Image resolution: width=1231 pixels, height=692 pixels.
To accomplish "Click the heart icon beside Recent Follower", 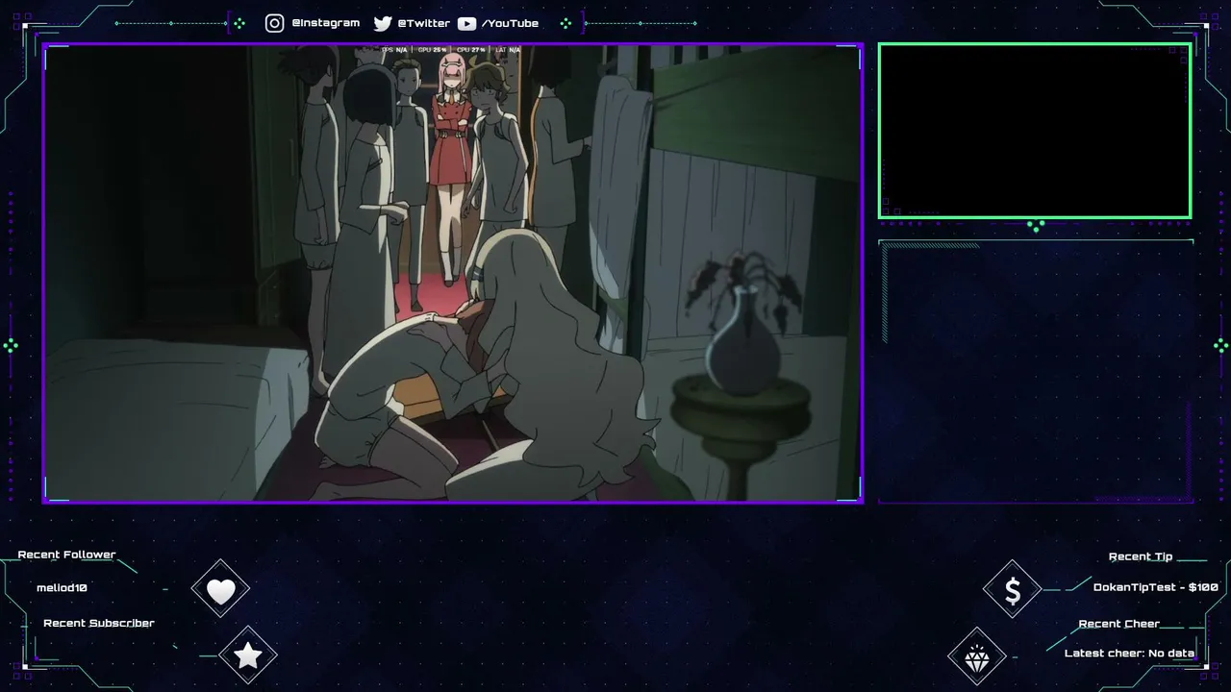I will click(220, 591).
